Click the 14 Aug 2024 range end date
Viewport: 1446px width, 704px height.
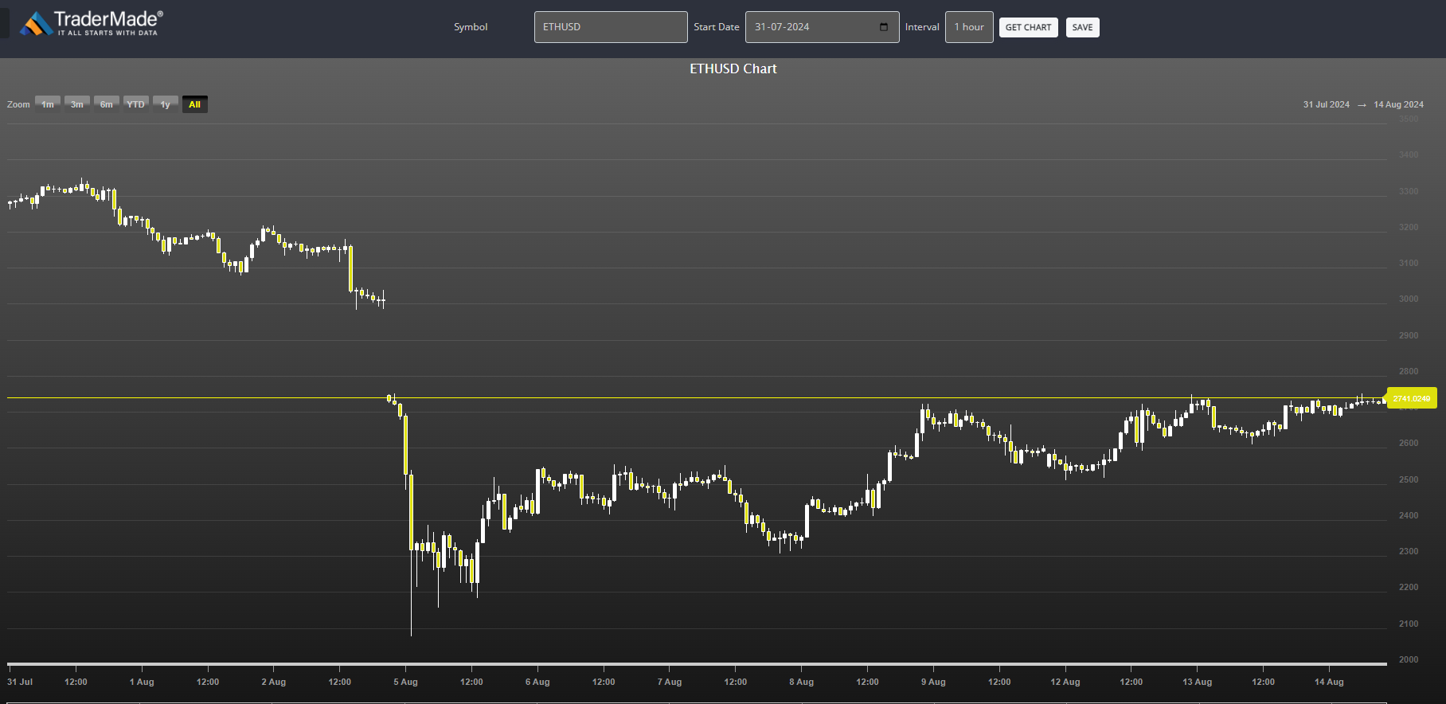(1398, 104)
